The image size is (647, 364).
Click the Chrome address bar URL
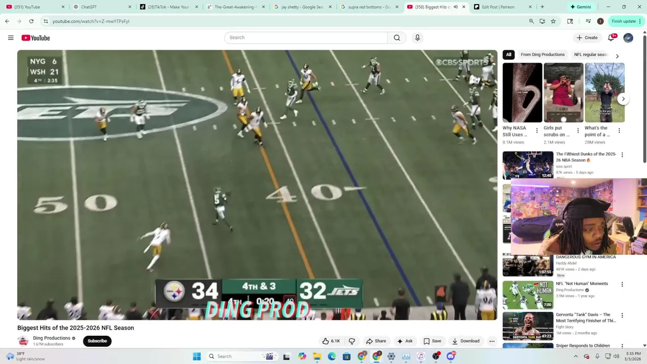coord(91,21)
